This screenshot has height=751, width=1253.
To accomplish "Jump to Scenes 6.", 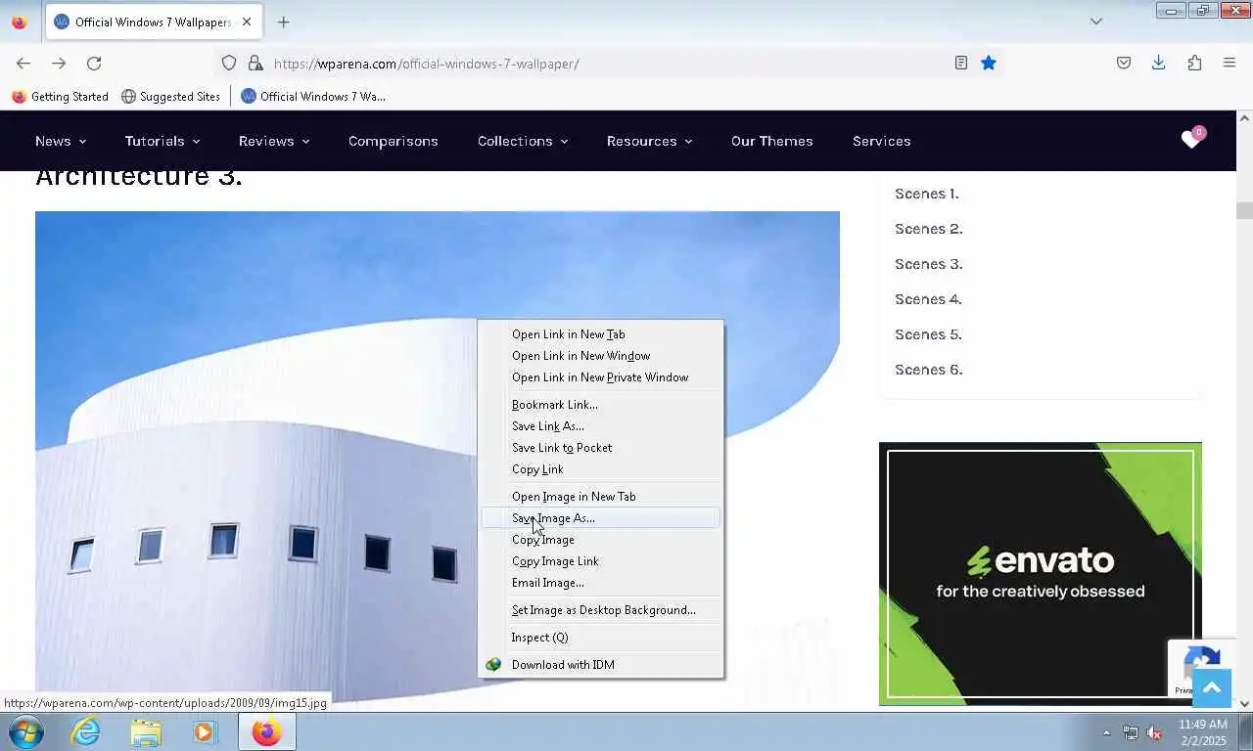I will (929, 370).
